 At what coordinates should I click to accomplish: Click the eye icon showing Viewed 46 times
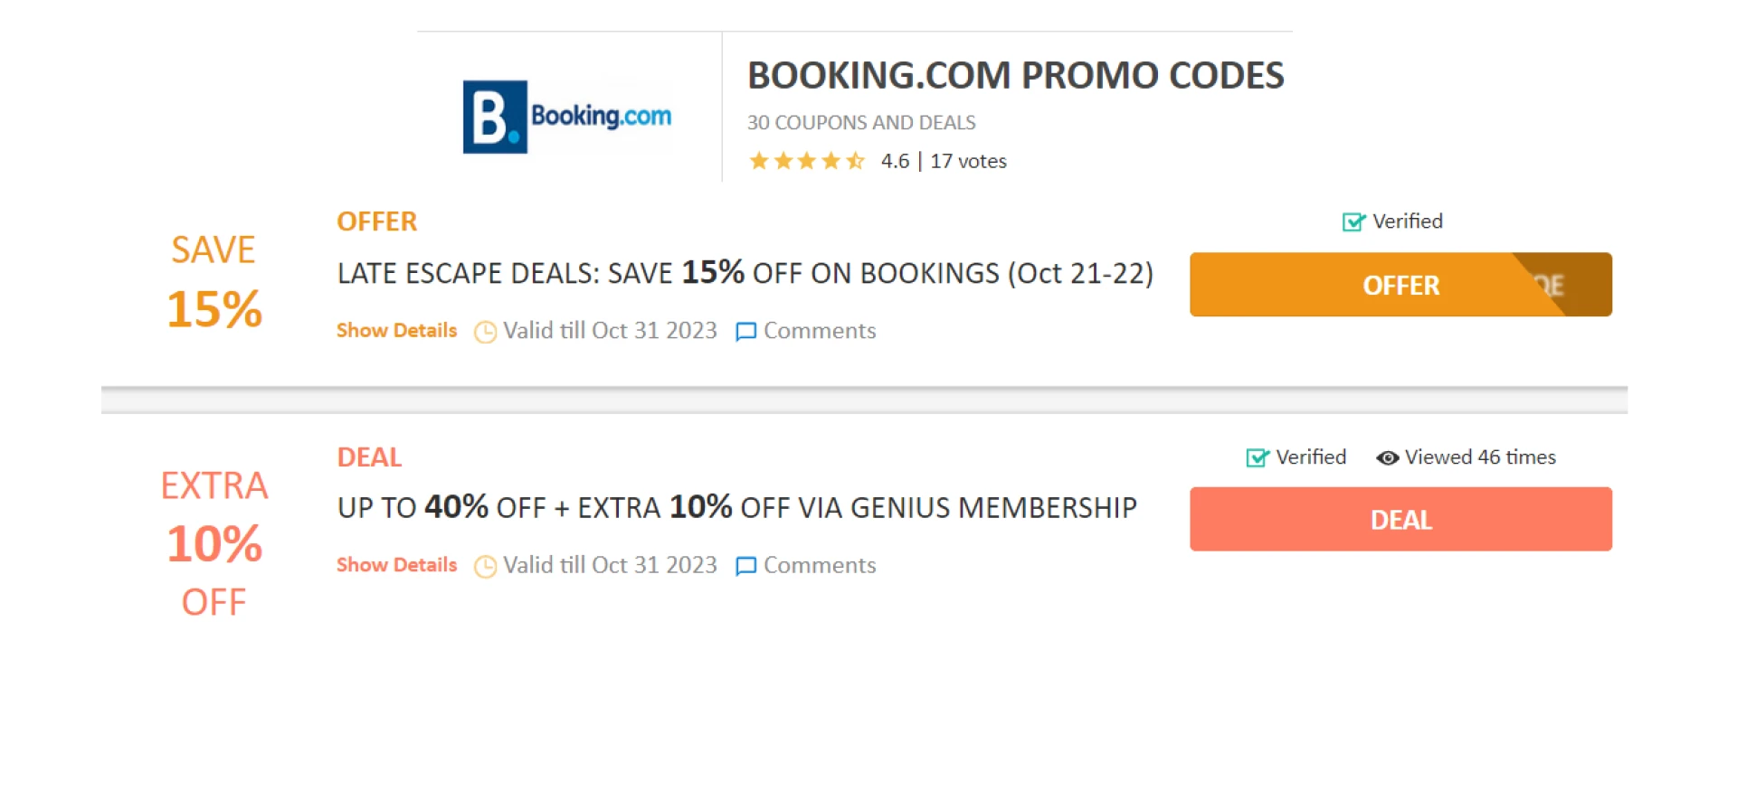(x=1386, y=457)
